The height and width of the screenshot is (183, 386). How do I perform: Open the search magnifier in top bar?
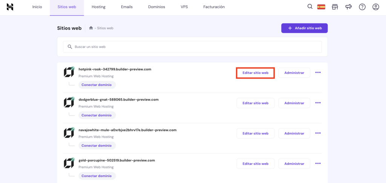tap(310, 7)
